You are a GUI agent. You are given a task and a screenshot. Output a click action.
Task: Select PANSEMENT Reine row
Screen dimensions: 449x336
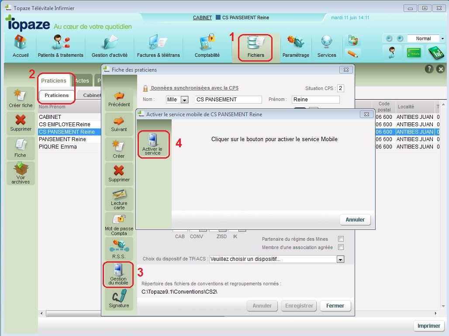click(69, 139)
